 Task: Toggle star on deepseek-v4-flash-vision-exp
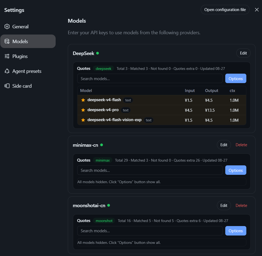coord(83,120)
